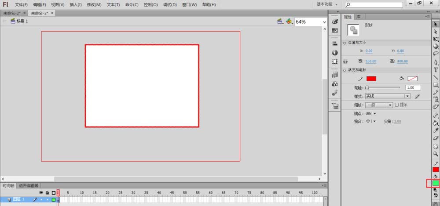Viewport: 440px width, 206px height.
Task: Click the Black and White colors icon
Action: (x=436, y=190)
